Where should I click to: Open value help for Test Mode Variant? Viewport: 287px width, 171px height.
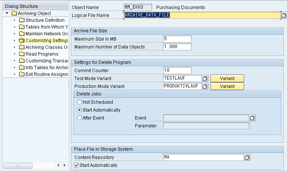[x=205, y=79]
